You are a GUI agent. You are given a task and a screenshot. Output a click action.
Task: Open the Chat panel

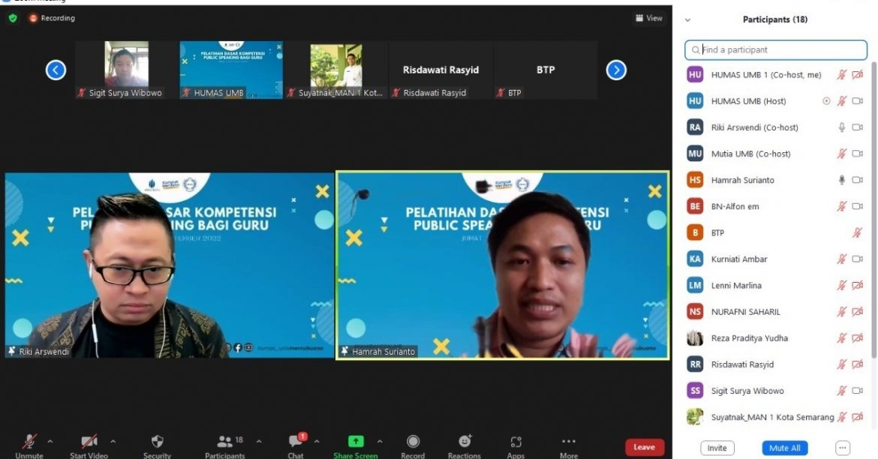click(x=295, y=441)
